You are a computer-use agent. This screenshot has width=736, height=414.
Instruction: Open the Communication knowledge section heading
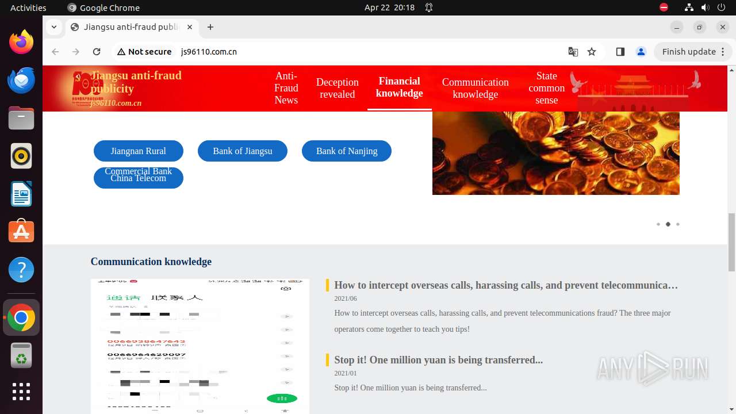click(x=151, y=262)
